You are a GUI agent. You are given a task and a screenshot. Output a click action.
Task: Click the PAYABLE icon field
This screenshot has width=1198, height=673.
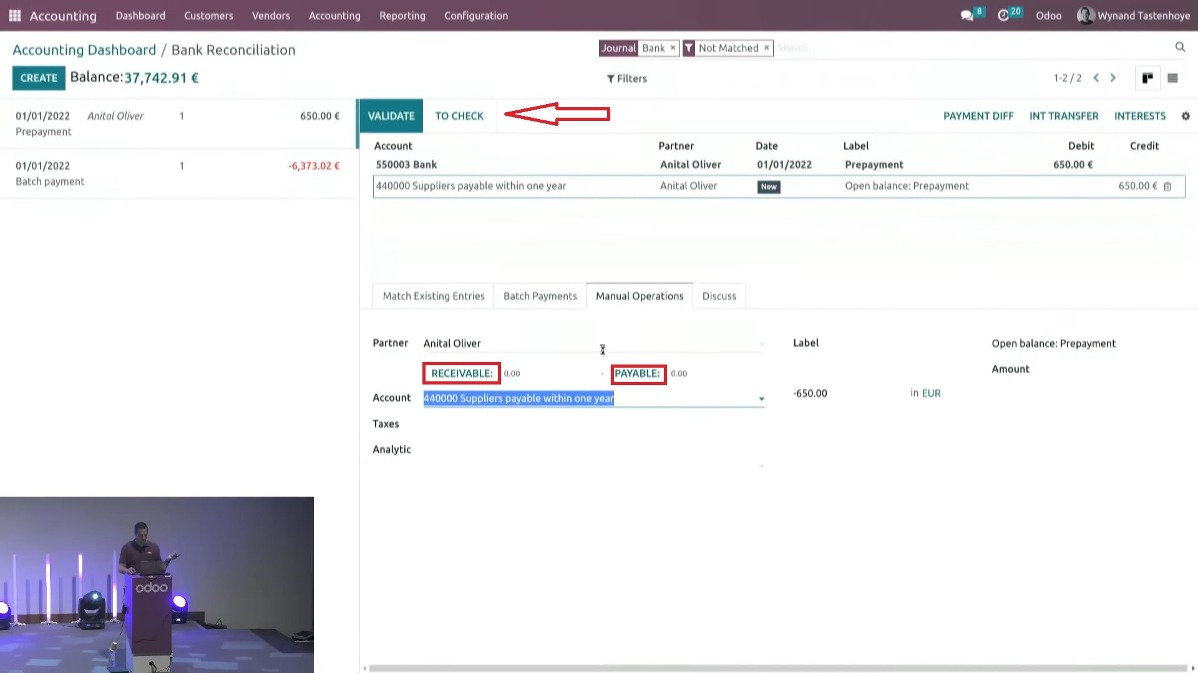638,373
